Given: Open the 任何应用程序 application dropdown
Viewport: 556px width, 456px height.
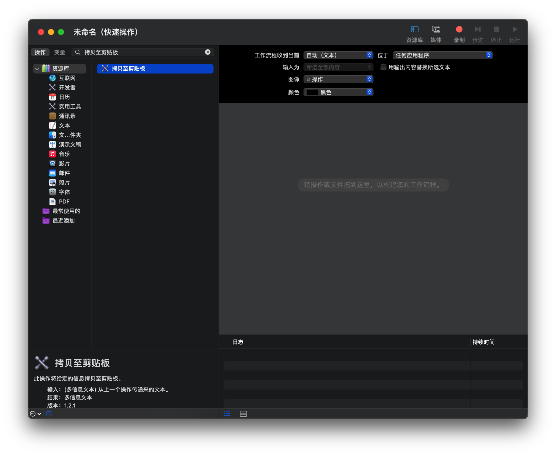Looking at the screenshot, I should [442, 55].
